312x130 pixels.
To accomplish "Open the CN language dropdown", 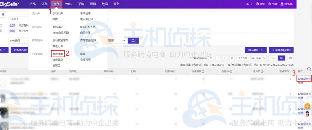I will 249,4.
